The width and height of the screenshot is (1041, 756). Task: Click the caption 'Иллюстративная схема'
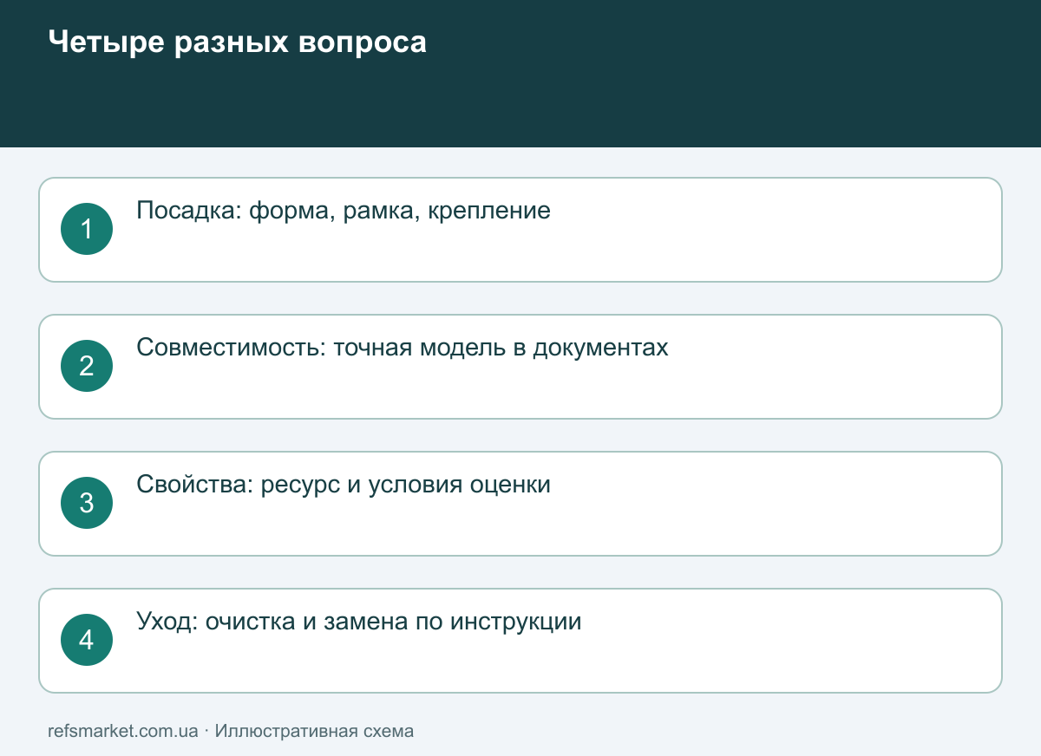pos(314,731)
